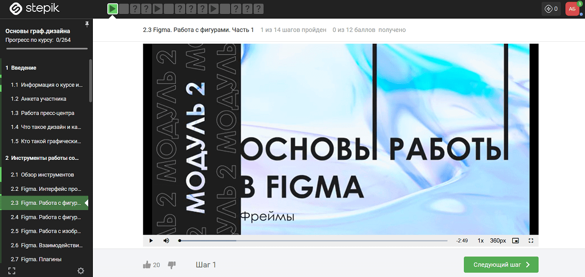Open lesson 2.4 Figma. Работа с фигур
This screenshot has width=585, height=277.
(x=45, y=217)
